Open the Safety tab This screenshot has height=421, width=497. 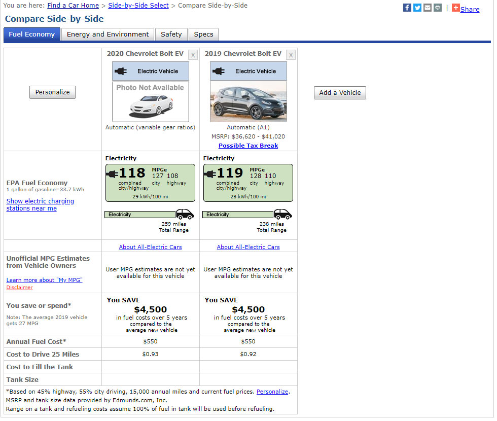(x=171, y=34)
